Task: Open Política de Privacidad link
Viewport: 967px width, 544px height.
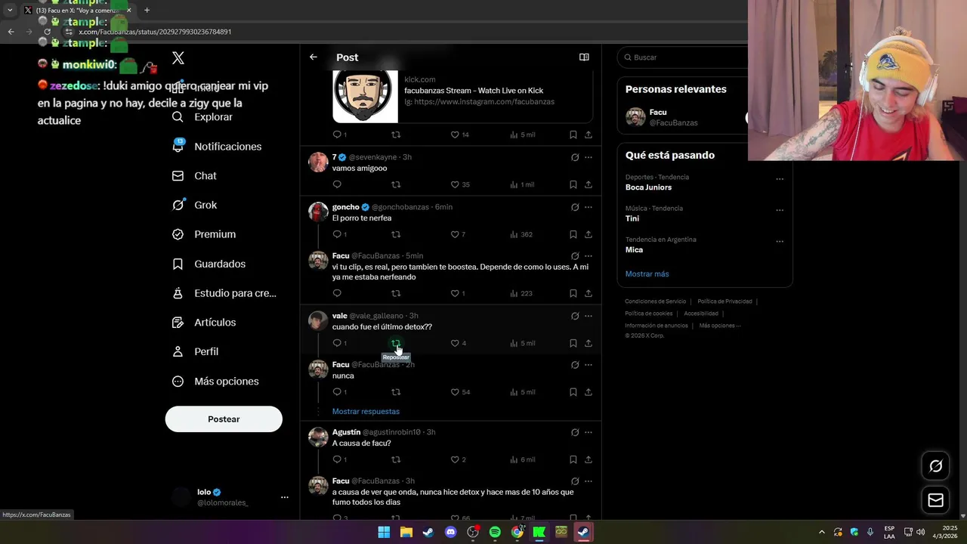Action: pos(724,301)
